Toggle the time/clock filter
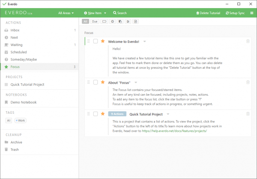This screenshot has height=179, width=257. coord(112,21)
